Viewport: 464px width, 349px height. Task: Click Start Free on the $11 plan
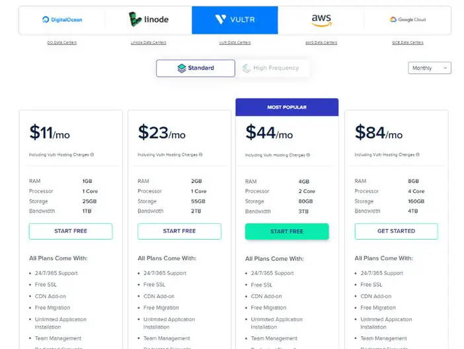pos(71,231)
